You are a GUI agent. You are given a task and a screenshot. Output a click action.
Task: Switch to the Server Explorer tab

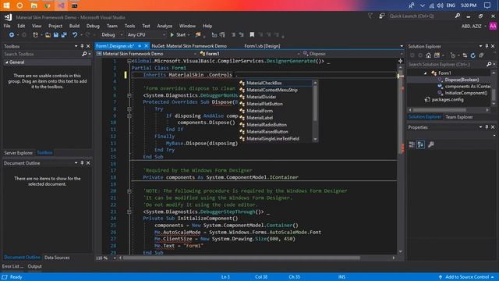coord(19,153)
